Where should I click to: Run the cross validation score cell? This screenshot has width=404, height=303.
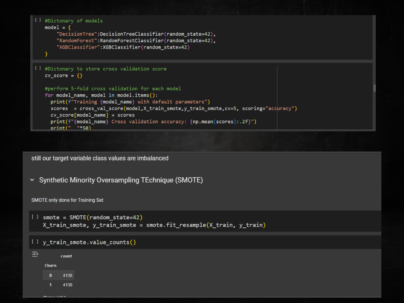(x=38, y=68)
